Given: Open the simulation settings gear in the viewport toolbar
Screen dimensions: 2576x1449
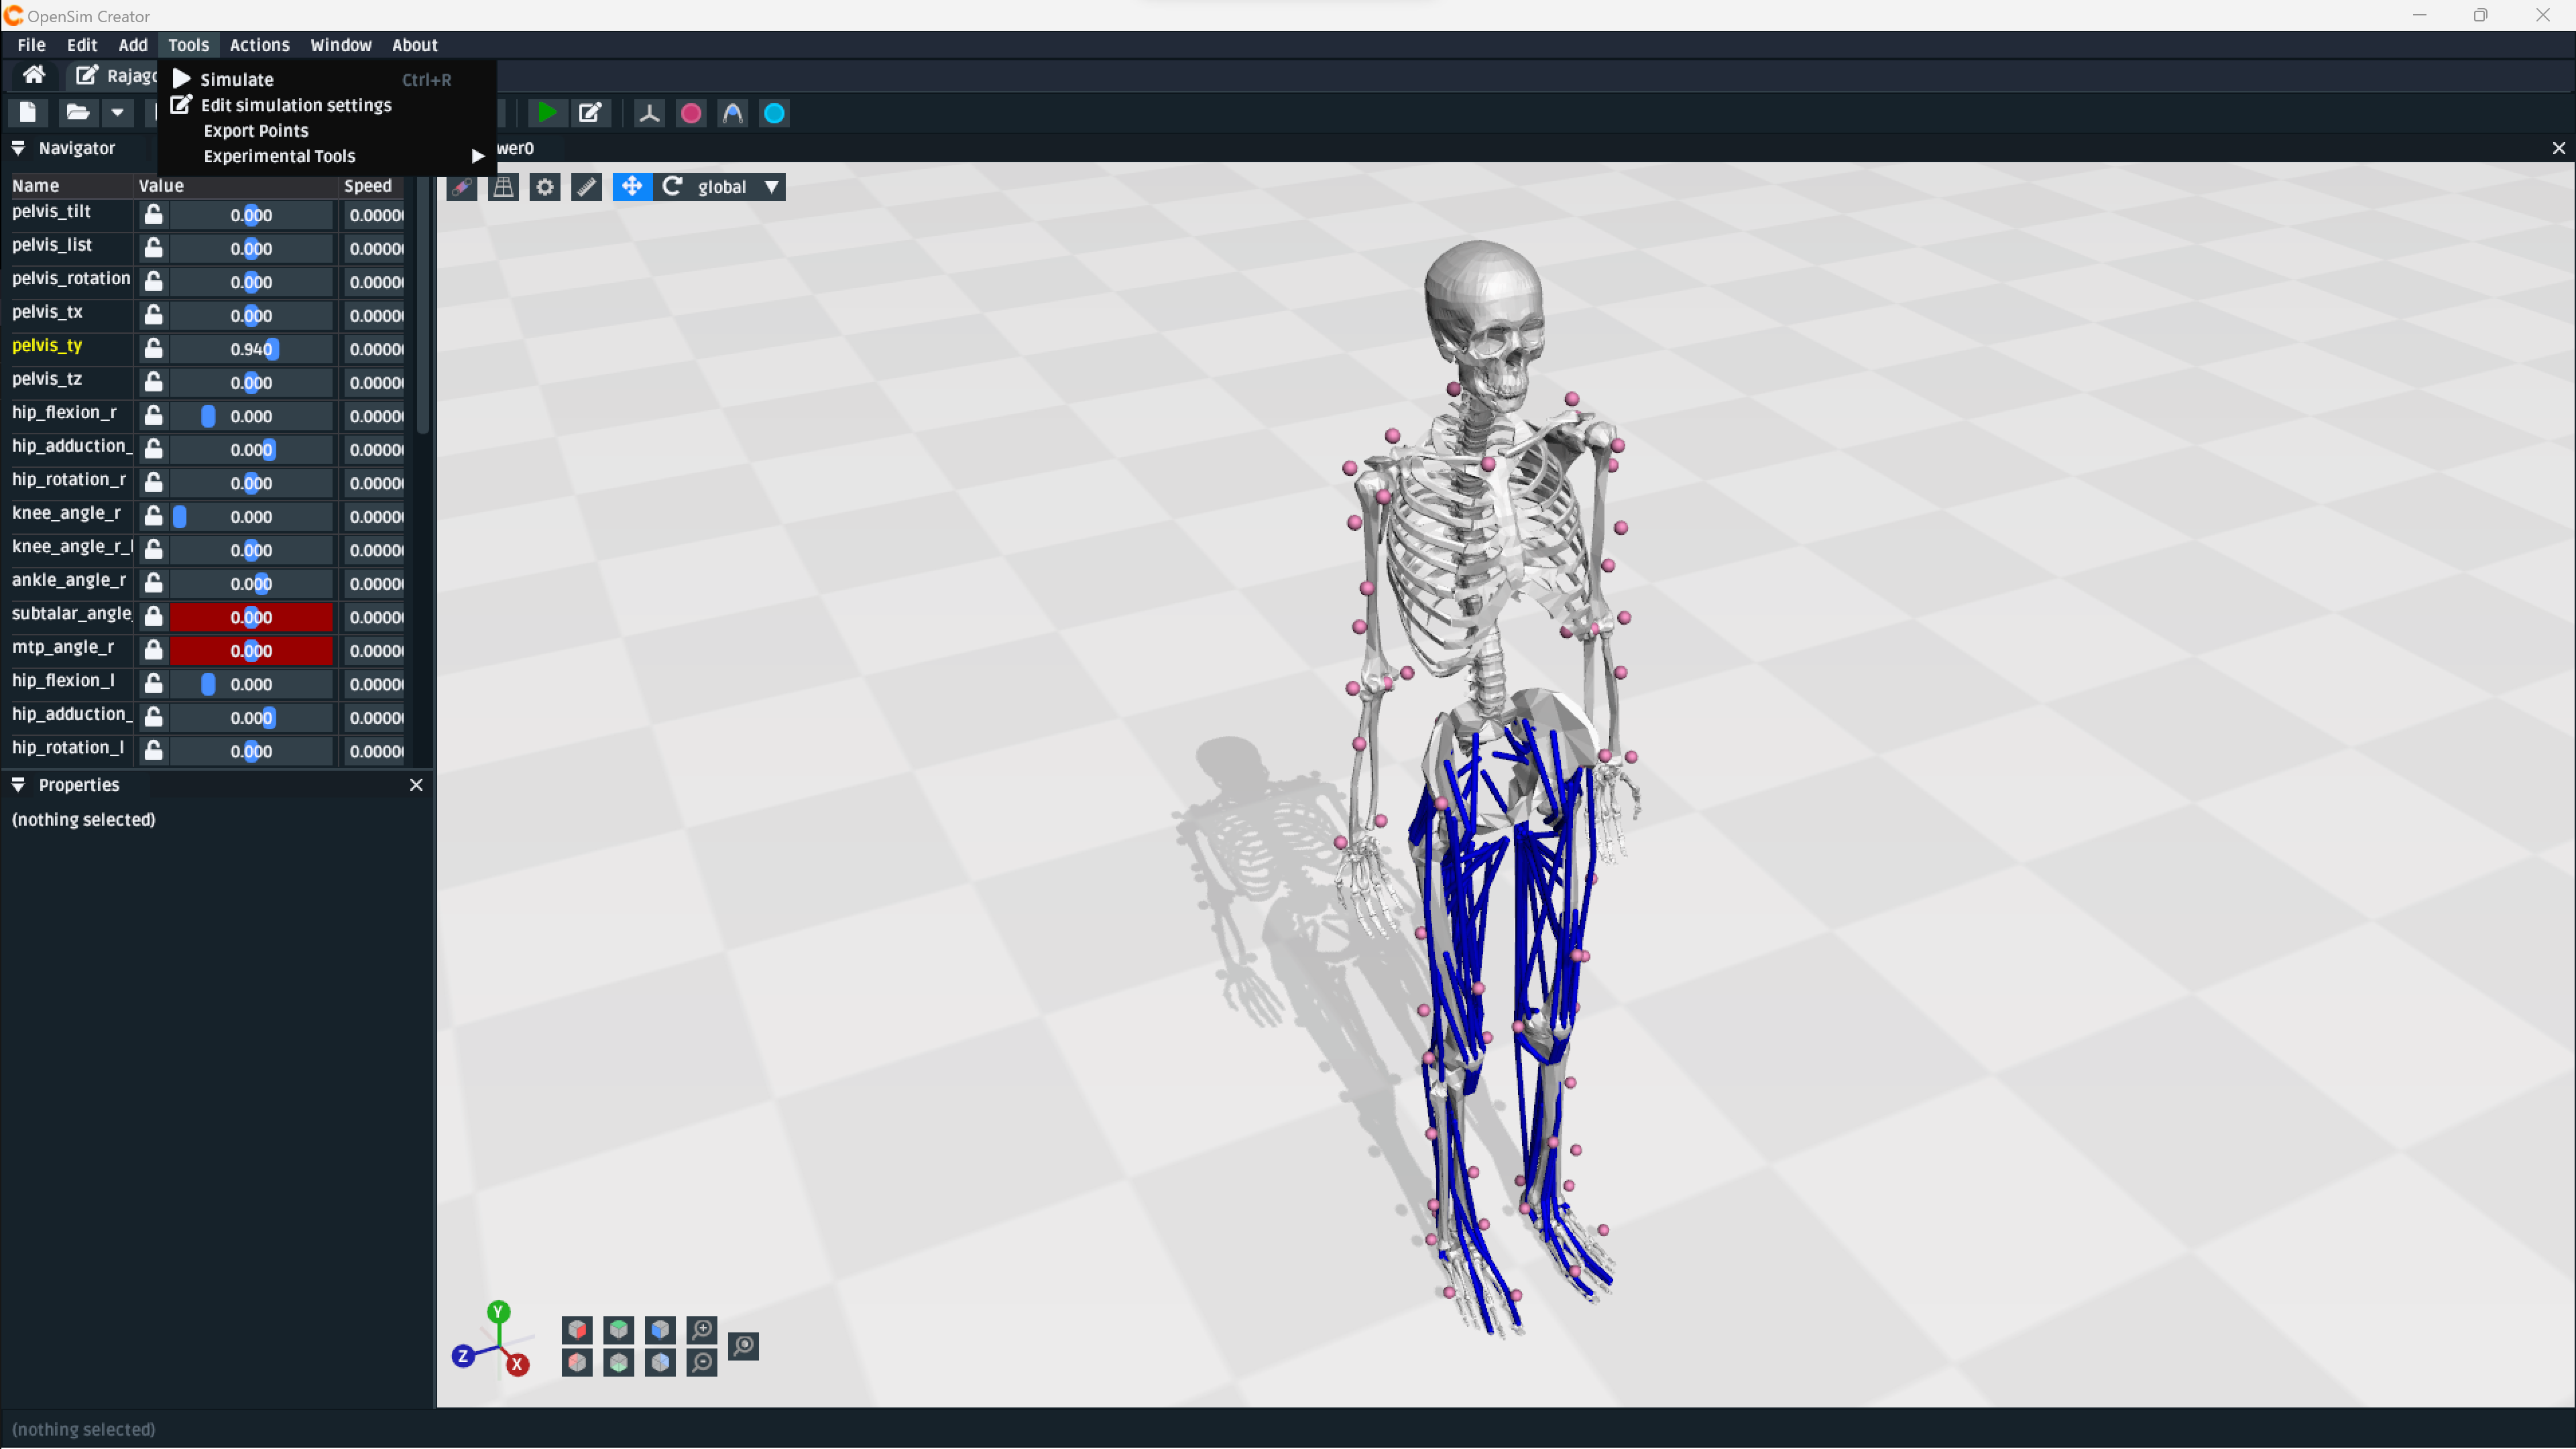Looking at the screenshot, I should [544, 187].
